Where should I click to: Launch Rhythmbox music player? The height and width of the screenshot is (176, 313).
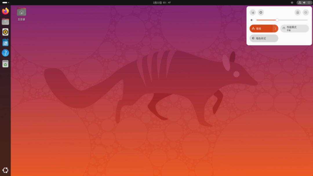pyautogui.click(x=6, y=32)
